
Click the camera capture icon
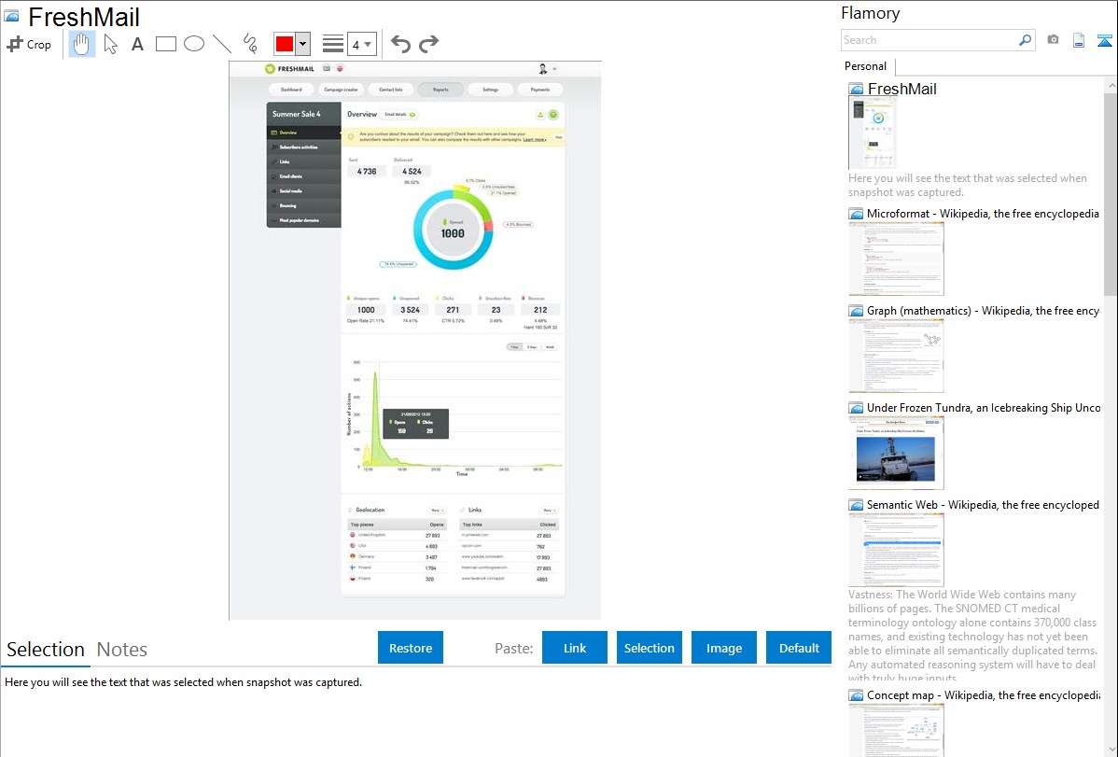click(x=1053, y=40)
